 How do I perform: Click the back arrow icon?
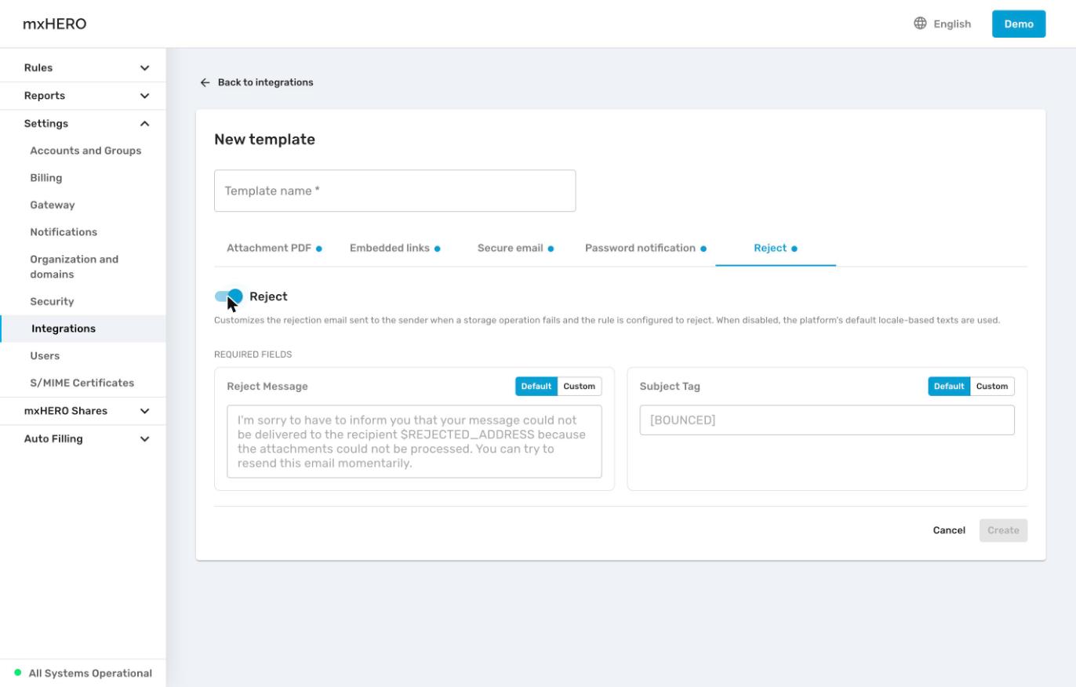click(205, 82)
